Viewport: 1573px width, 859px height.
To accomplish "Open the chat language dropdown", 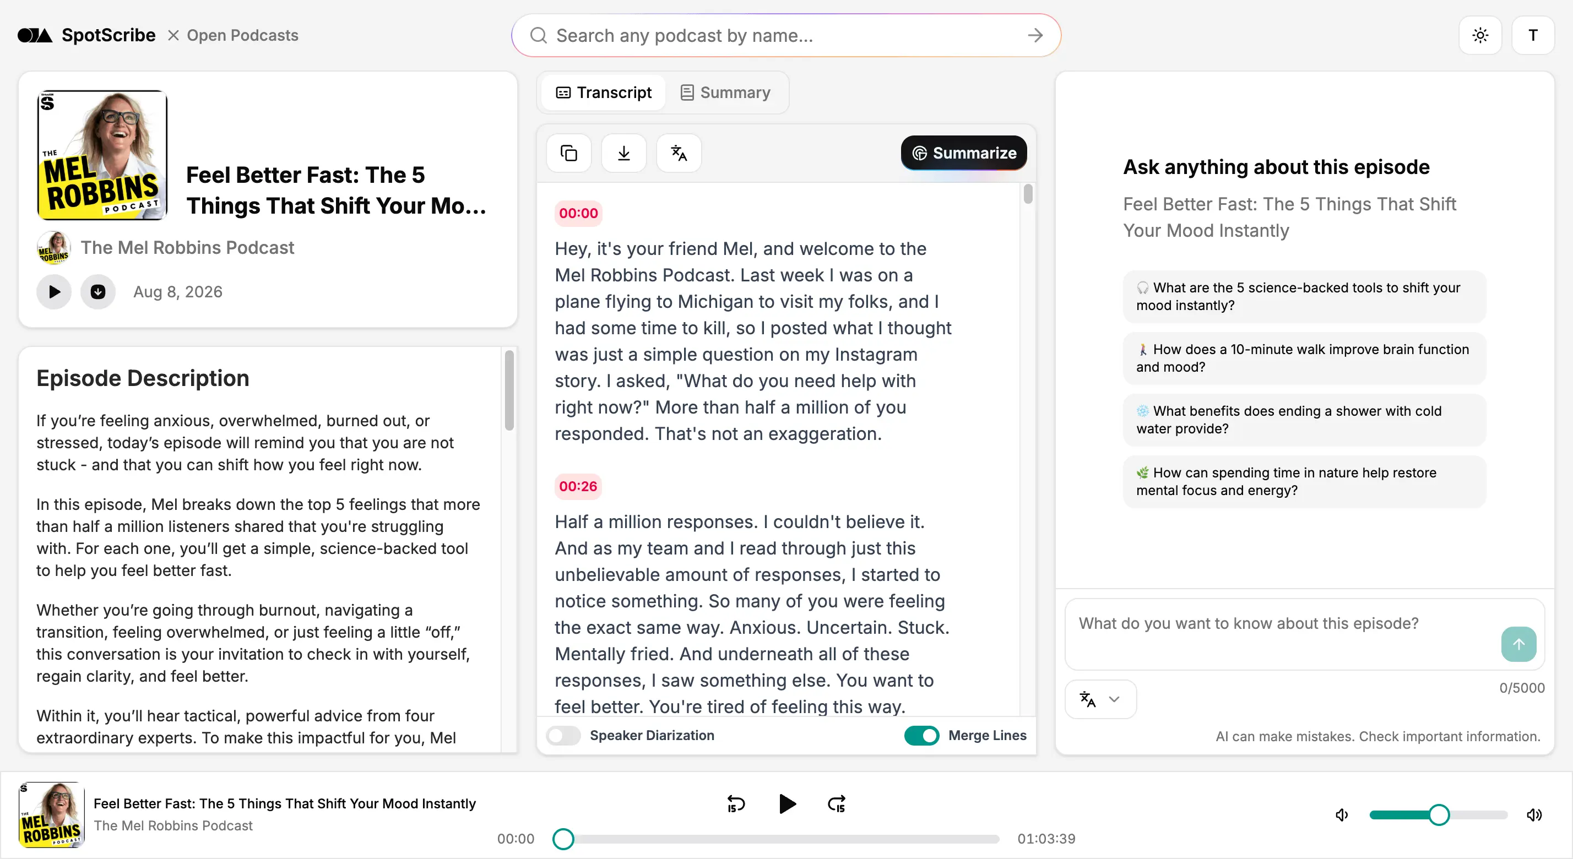I will (x=1100, y=699).
